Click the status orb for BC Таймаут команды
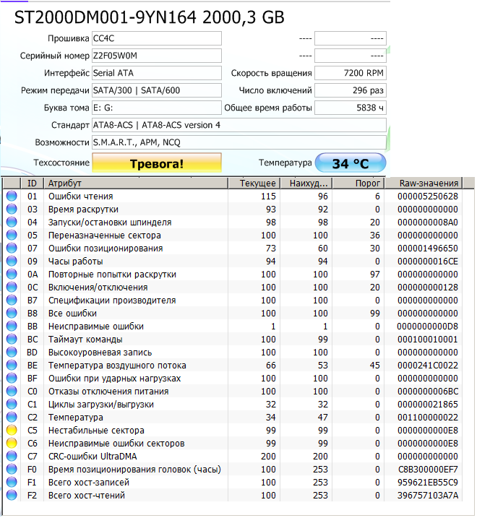The width and height of the screenshot is (477, 518). coord(12,340)
